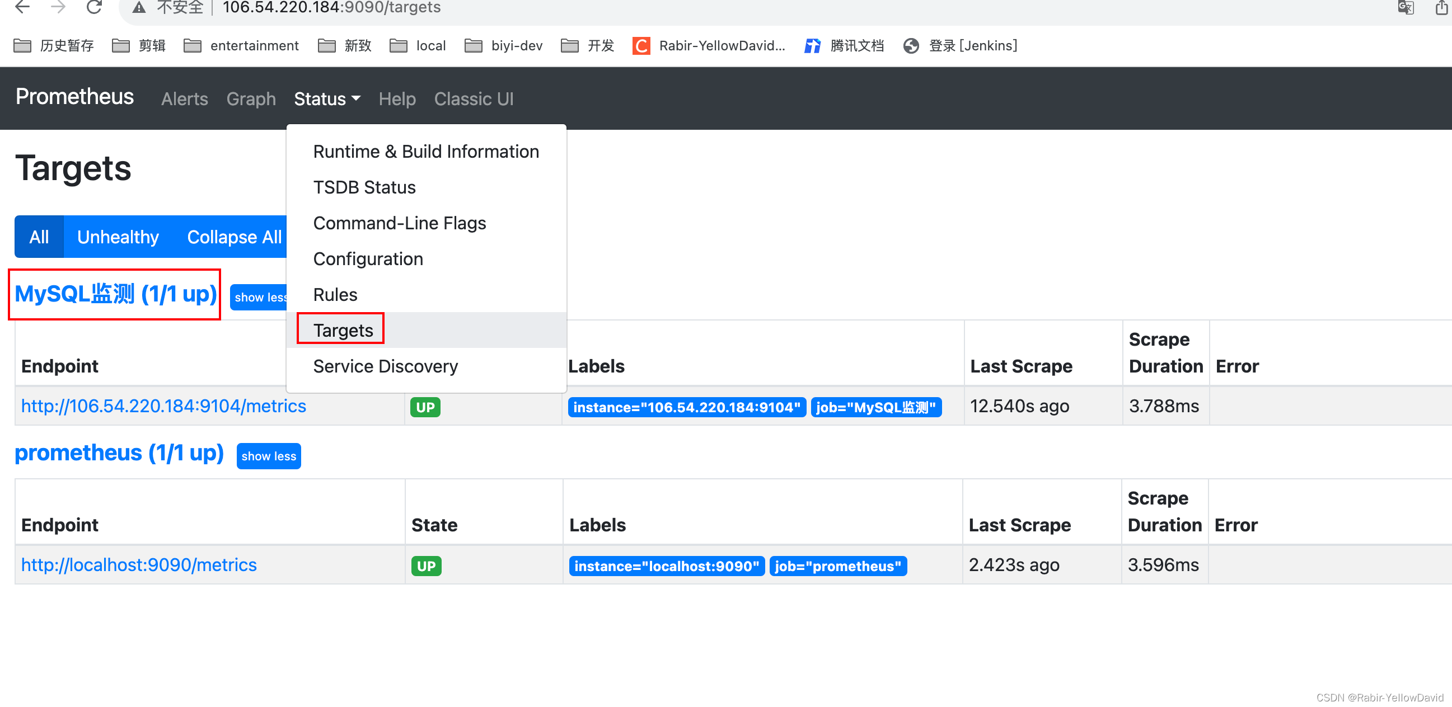
Task: Click the job="prometheus" label badge
Action: (837, 566)
